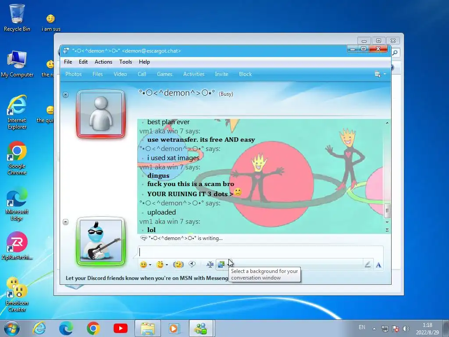Select the Internet Explorer desktop shortcut
Image resolution: width=449 pixels, height=337 pixels.
(17, 112)
